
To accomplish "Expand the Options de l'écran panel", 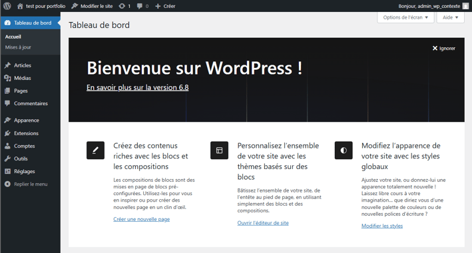I will [405, 17].
